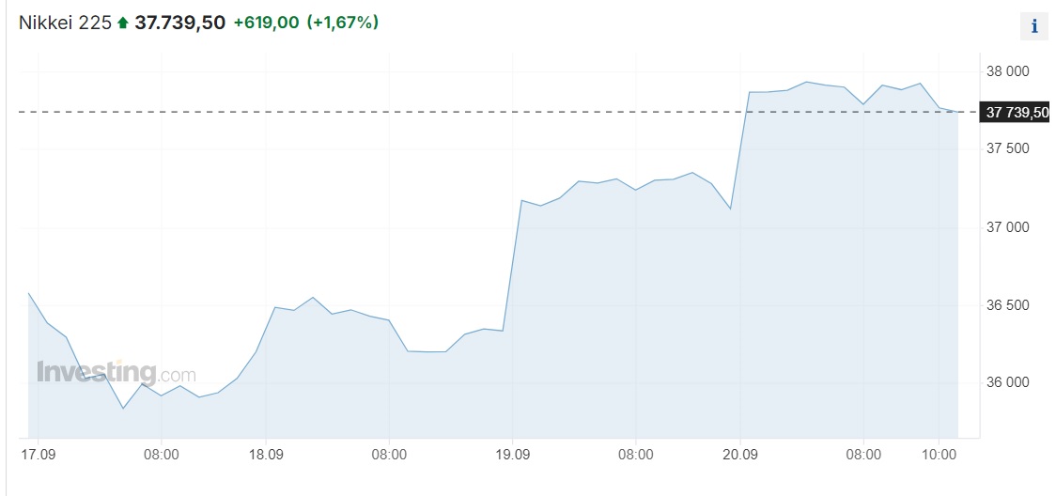The height and width of the screenshot is (496, 1056).
Task: Select the 19.09 date axis marker
Action: 513,455
